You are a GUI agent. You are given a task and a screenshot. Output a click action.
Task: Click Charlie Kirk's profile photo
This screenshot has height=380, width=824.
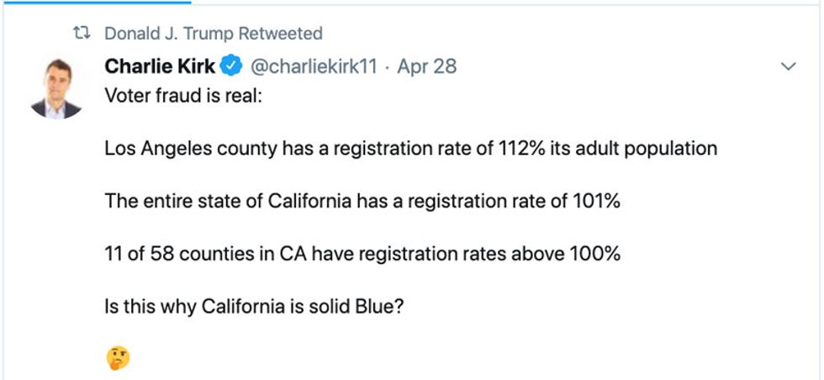[x=55, y=89]
